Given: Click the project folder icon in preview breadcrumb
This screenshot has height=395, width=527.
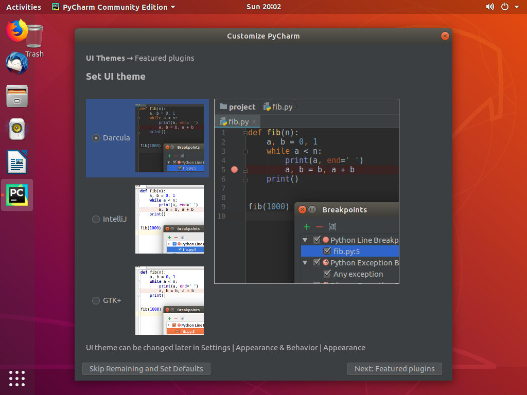Looking at the screenshot, I should tap(223, 107).
